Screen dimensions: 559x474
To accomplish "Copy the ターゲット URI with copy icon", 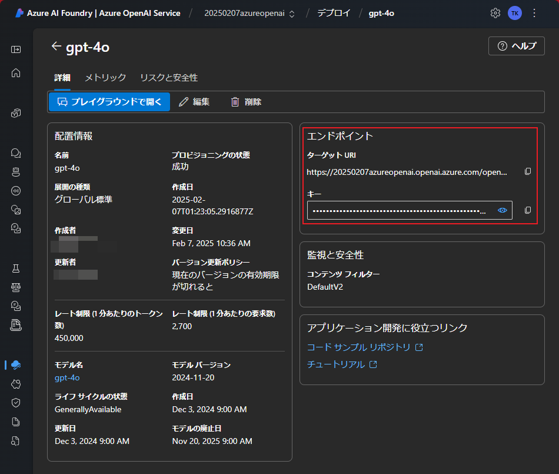I will click(528, 171).
